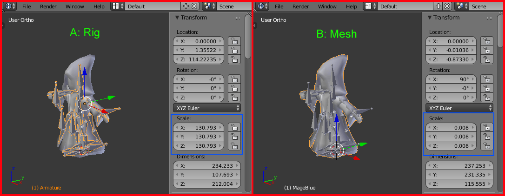Screen dimensions: 505x196
Task: Open the Window menu in left window
Action: coord(75,7)
